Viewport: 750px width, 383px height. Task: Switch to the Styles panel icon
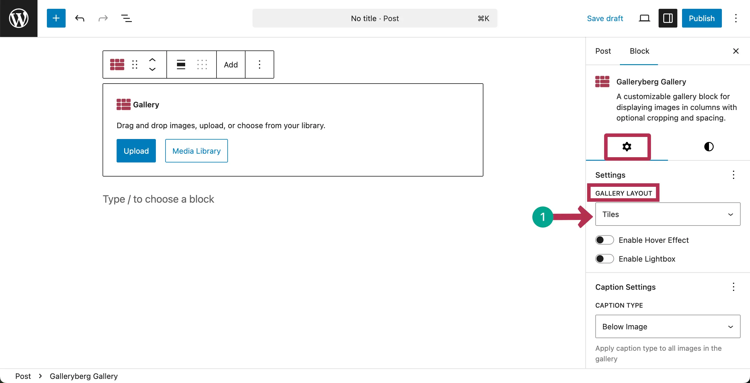(x=709, y=147)
